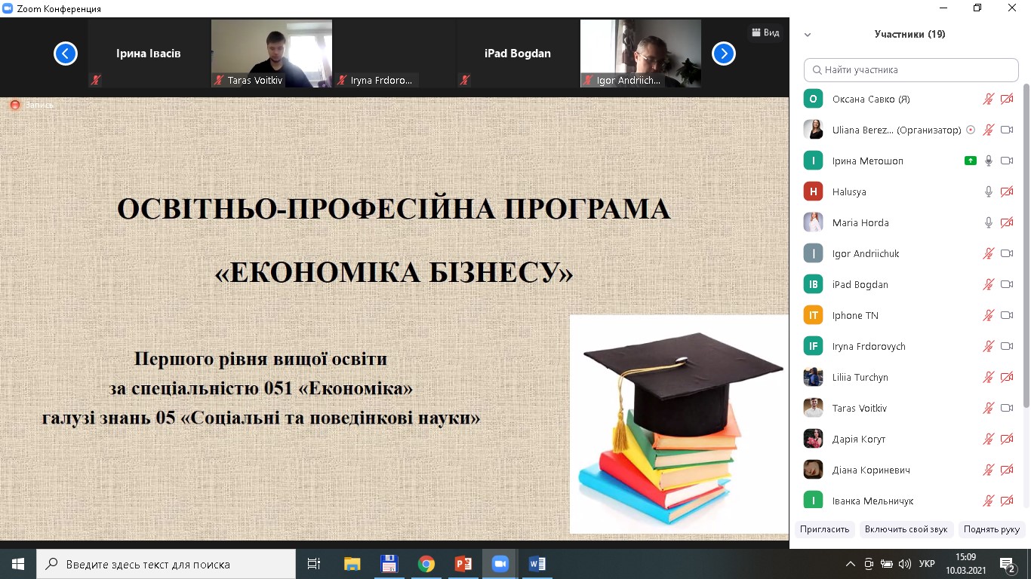This screenshot has width=1031, height=579.
Task: Click camera icon for Iphone TN
Action: point(1007,315)
